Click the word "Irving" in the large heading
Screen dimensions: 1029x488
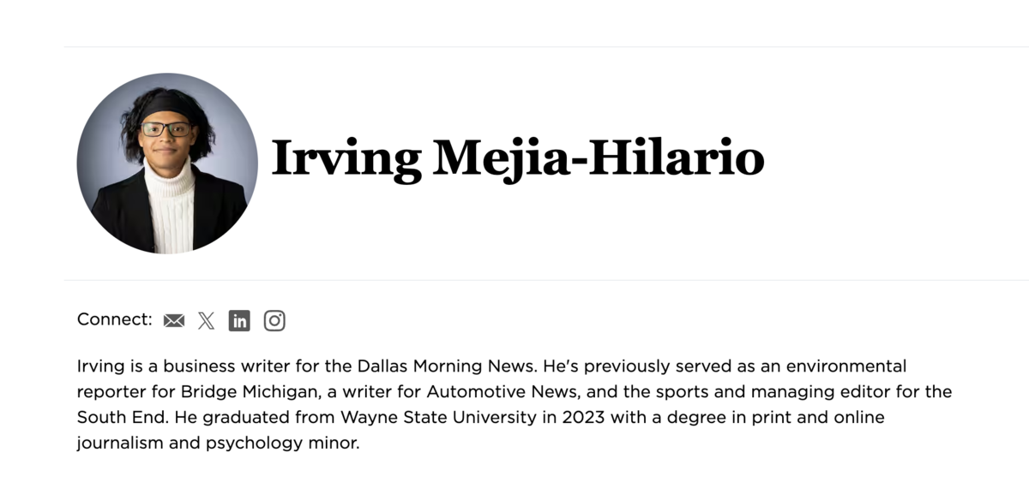(x=346, y=159)
